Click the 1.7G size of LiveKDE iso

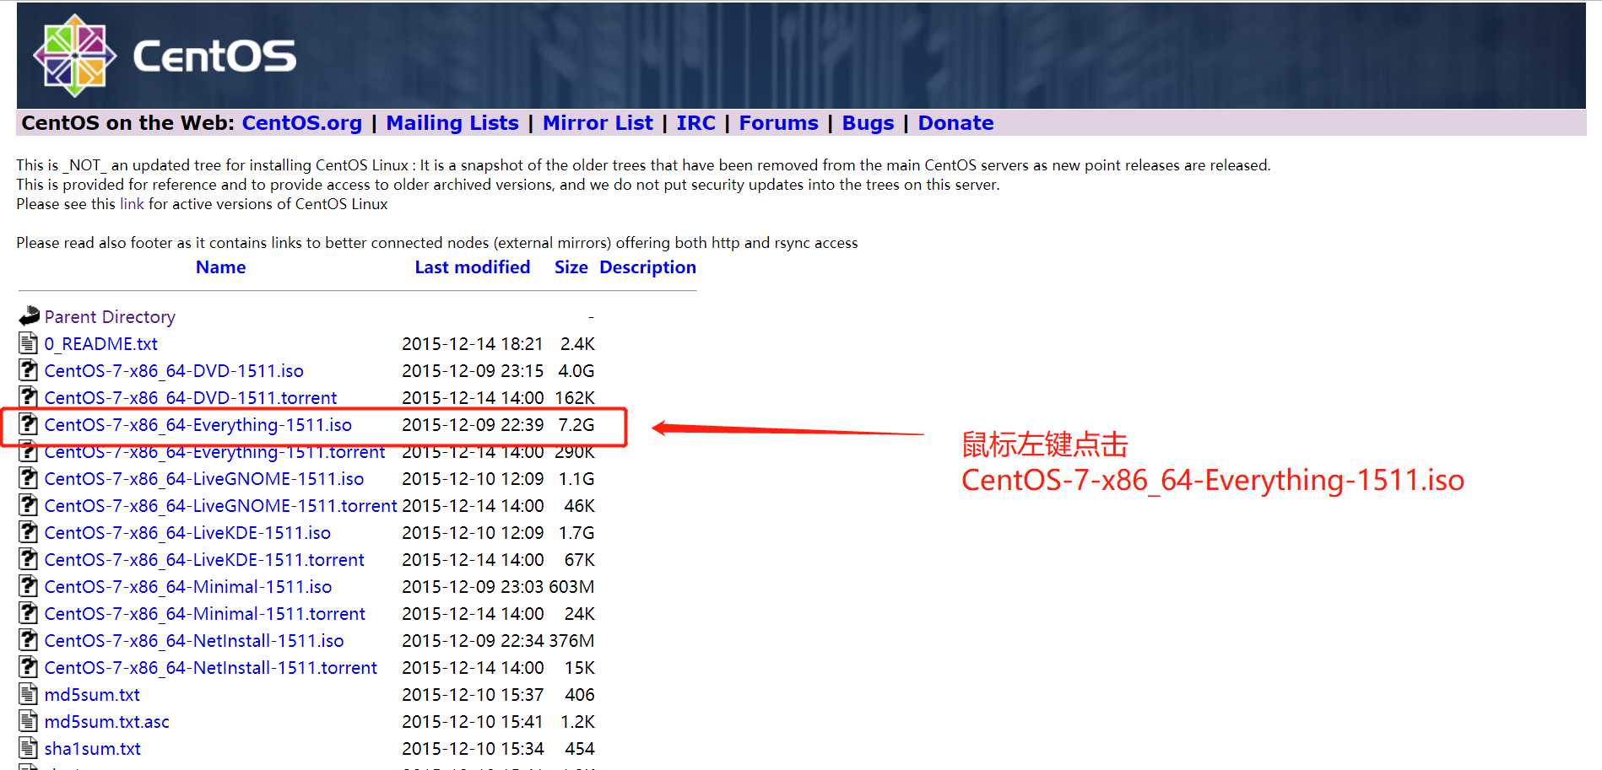click(576, 533)
